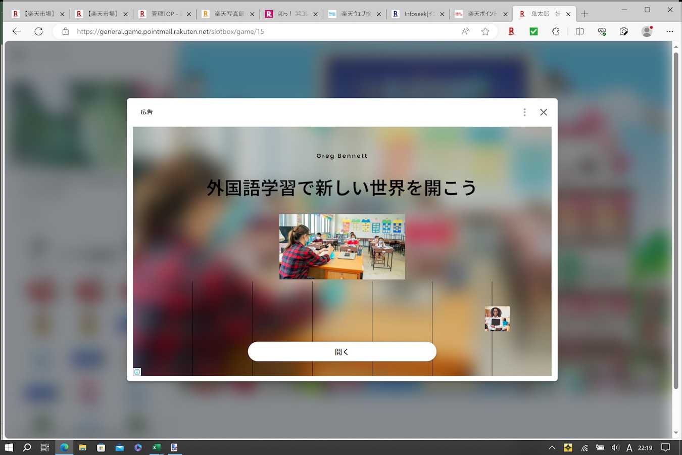Open the Read Aloud icon in the address bar
The width and height of the screenshot is (682, 455).
(465, 31)
